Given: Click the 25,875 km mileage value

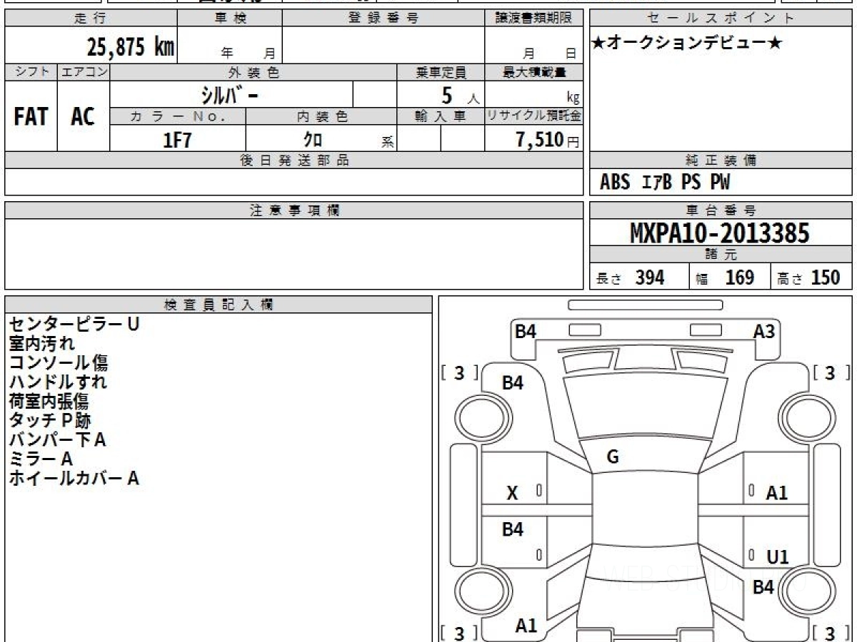Looking at the screenshot, I should tap(130, 47).
